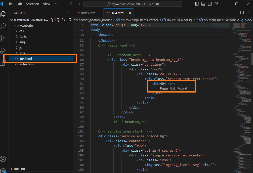Click sticky scroll line '<header>'
The width and height of the screenshot is (253, 173).
point(106,35)
